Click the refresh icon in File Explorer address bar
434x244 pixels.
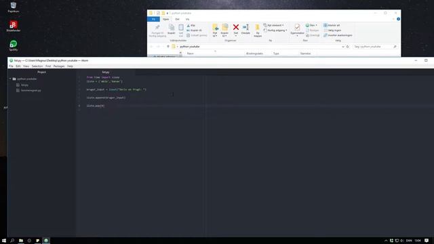(348, 47)
